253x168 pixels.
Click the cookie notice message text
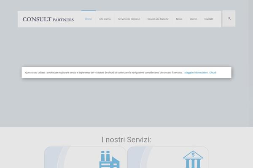pyautogui.click(x=104, y=73)
